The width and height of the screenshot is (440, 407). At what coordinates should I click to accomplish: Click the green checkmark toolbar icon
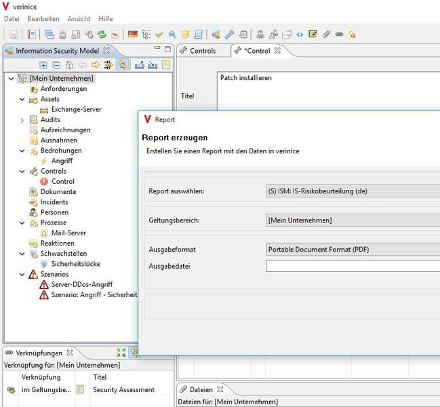pos(159,35)
